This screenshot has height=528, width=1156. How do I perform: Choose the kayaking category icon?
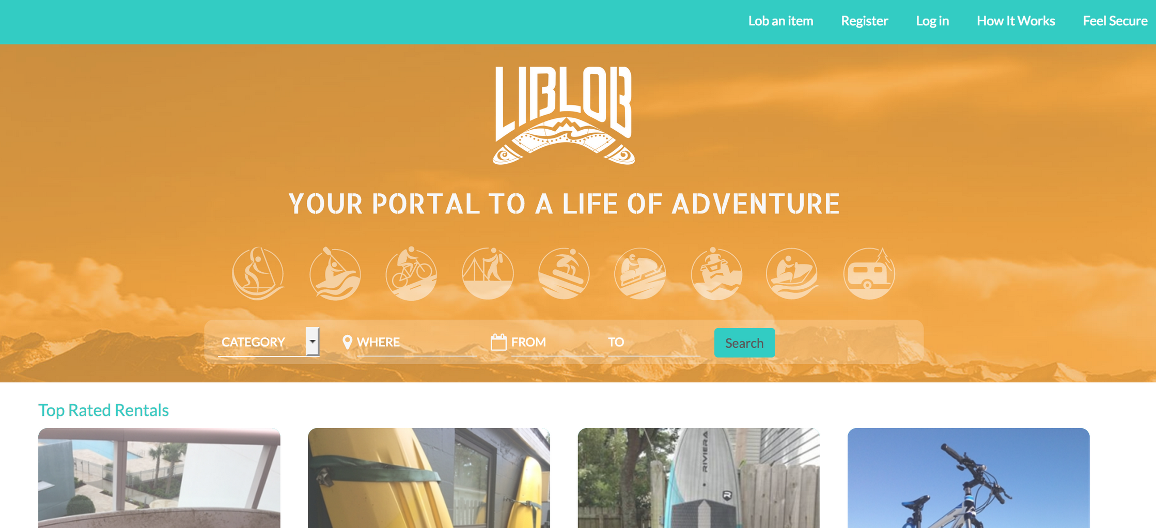335,274
